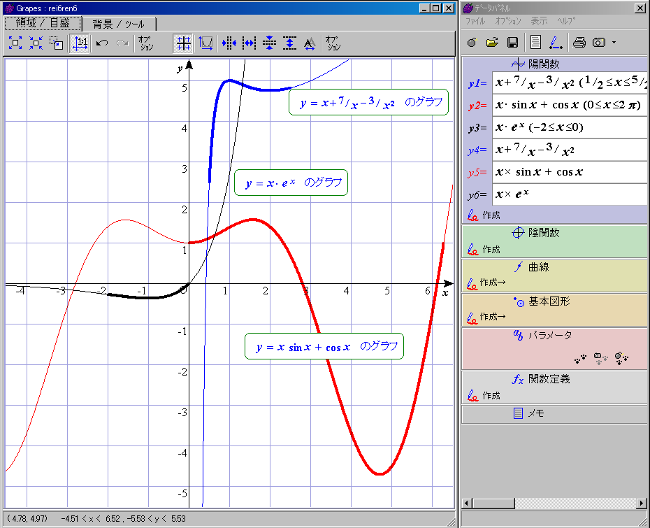Click the y4 expression field
This screenshot has height=528, width=650.
click(570, 150)
